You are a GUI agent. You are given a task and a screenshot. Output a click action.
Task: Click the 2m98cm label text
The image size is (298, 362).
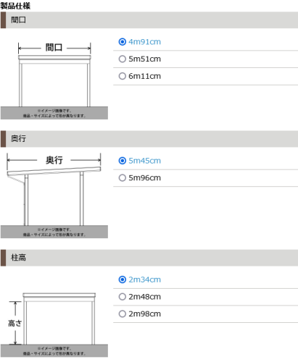tap(144, 313)
